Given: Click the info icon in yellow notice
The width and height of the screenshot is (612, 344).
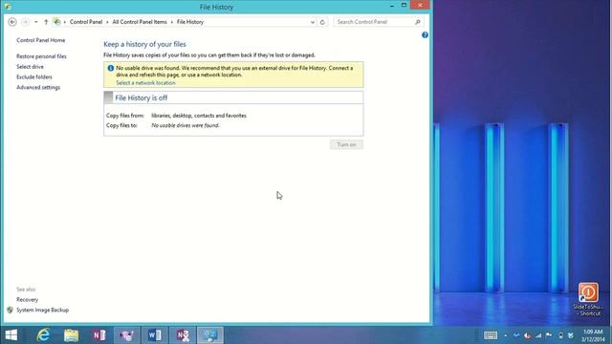Looking at the screenshot, I should point(111,68).
